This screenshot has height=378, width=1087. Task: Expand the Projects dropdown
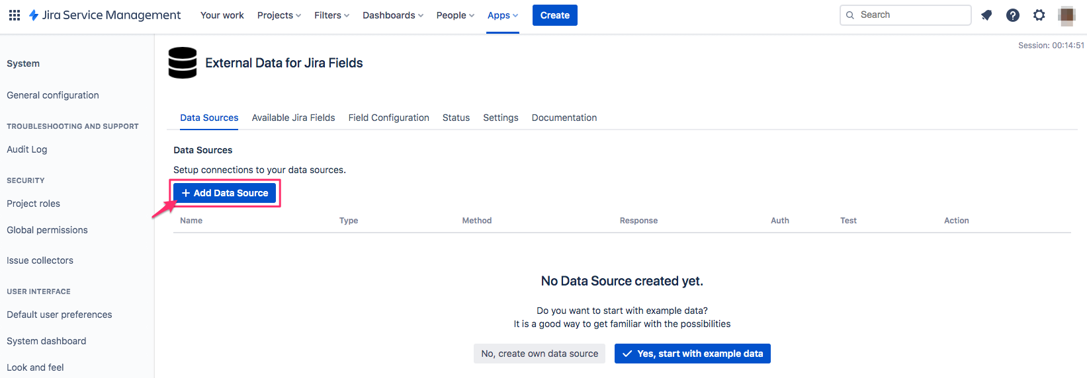[x=279, y=15]
